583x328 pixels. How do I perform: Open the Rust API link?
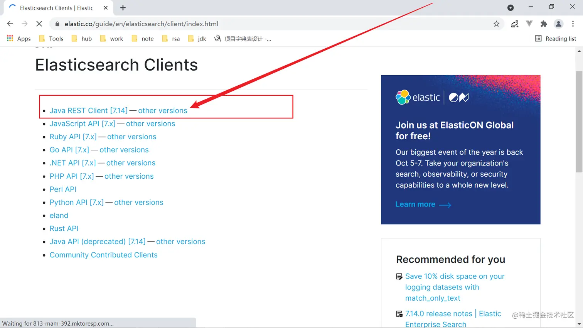(64, 228)
